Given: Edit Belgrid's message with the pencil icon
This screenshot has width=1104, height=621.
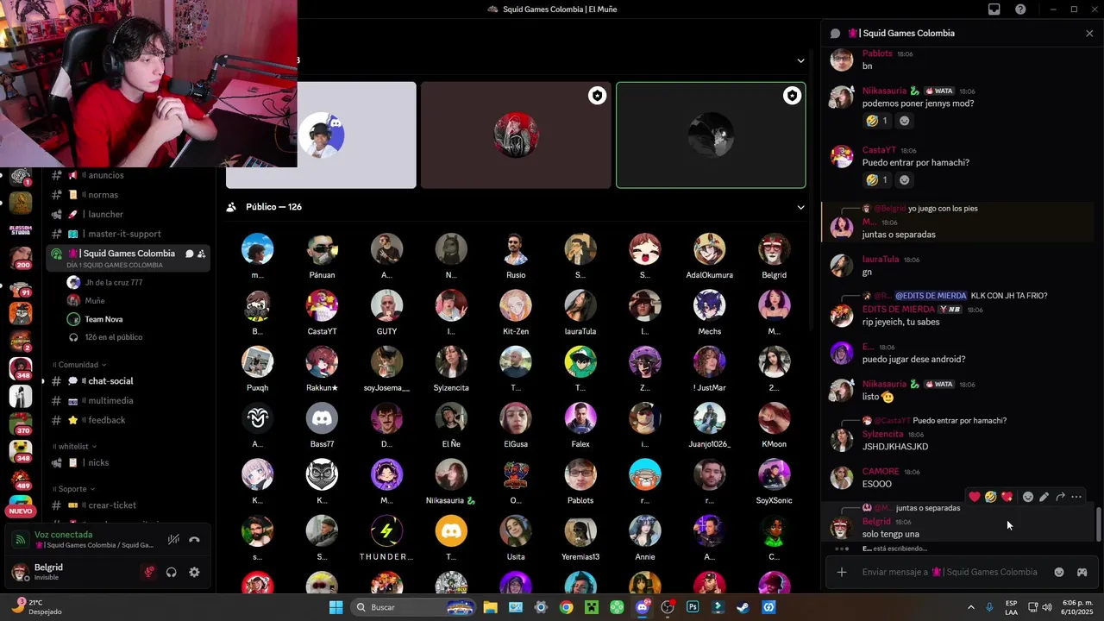Looking at the screenshot, I should coord(1044,497).
